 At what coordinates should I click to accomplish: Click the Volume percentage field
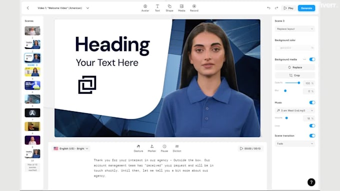click(x=309, y=118)
